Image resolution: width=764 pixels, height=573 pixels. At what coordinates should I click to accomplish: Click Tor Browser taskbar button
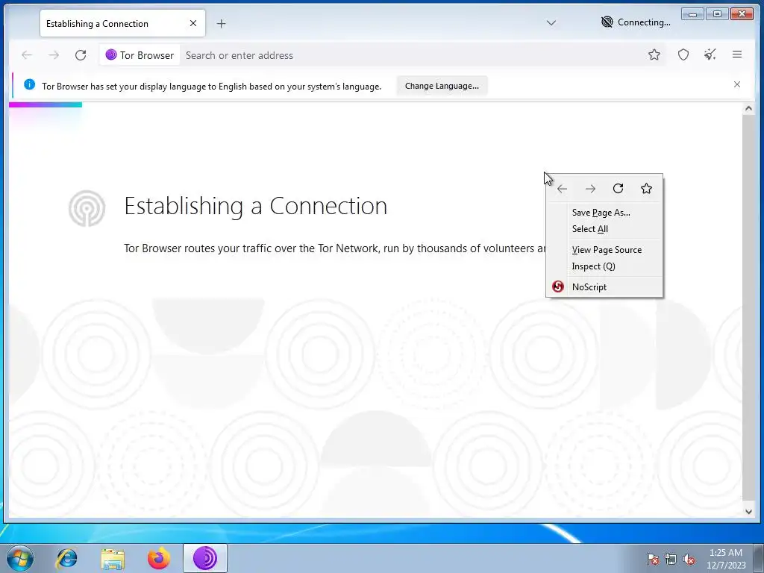click(x=205, y=558)
